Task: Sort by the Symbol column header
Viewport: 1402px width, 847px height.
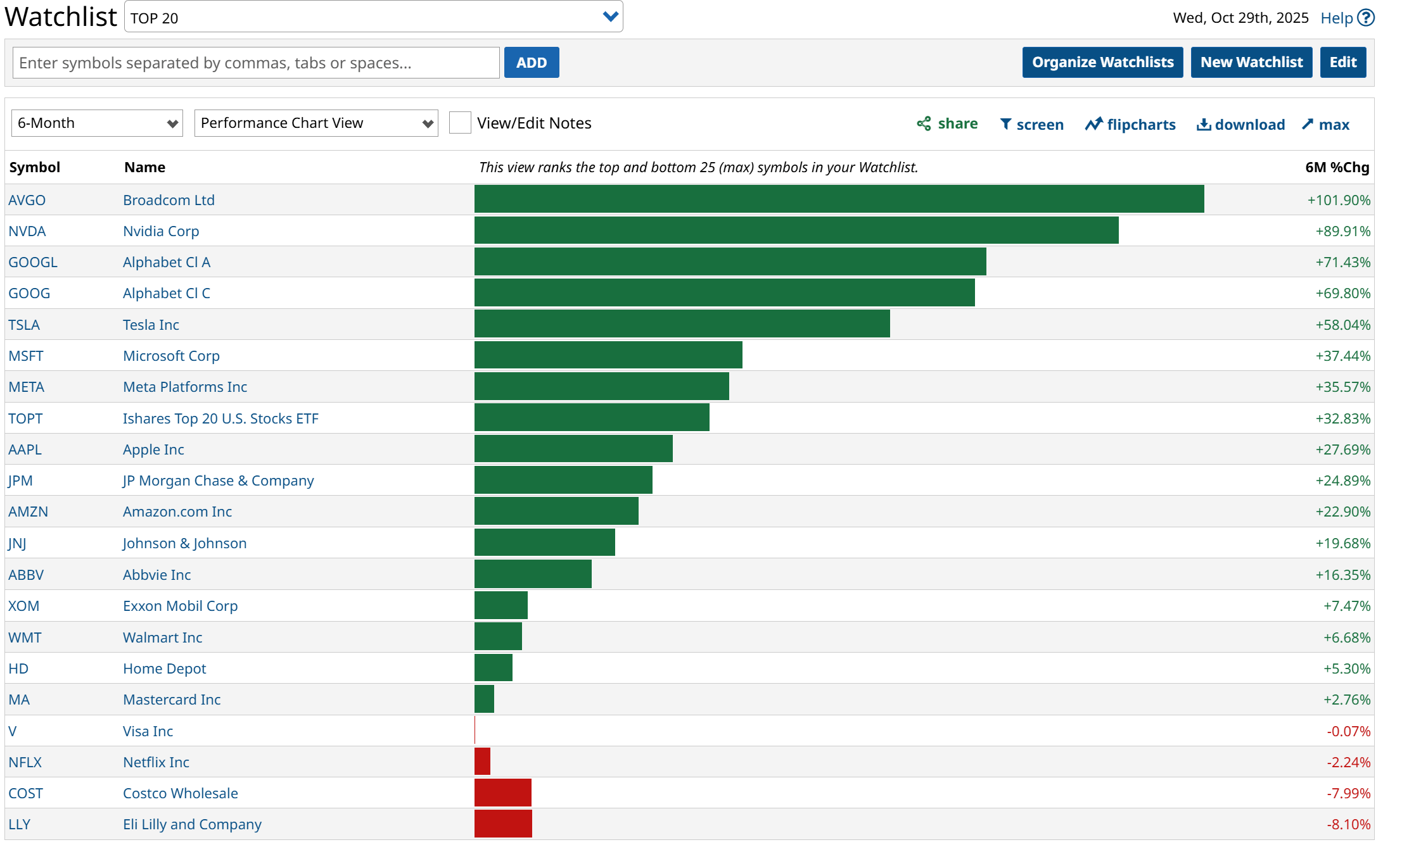Action: (x=35, y=167)
